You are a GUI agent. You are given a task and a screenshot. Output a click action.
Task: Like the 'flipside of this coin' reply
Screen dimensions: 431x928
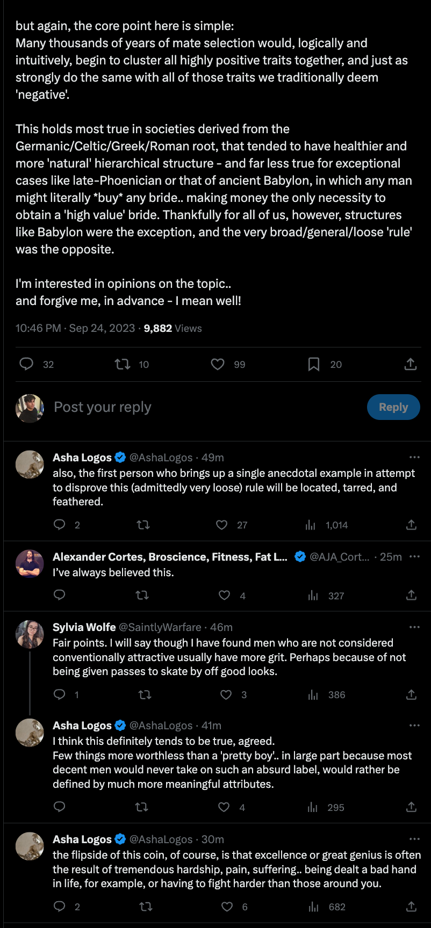click(x=227, y=907)
